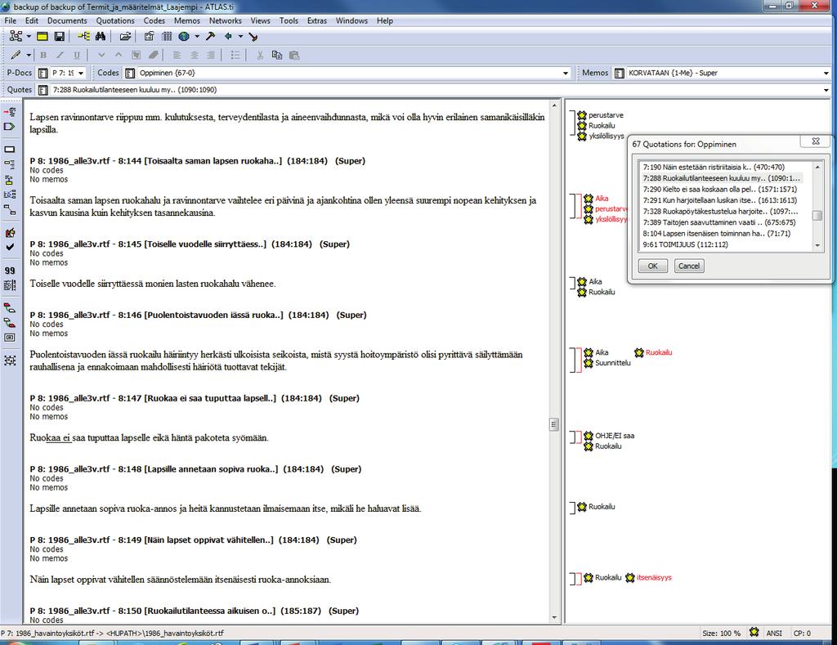Image resolution: width=837 pixels, height=645 pixels.
Task: Click the Suunnittelu code in margin
Action: point(613,363)
